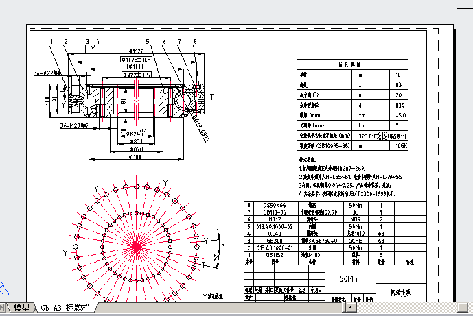This screenshot has height=316, width=473.
Task: Click the horizontal scrollbar thumb at far right
Action: click(463, 308)
